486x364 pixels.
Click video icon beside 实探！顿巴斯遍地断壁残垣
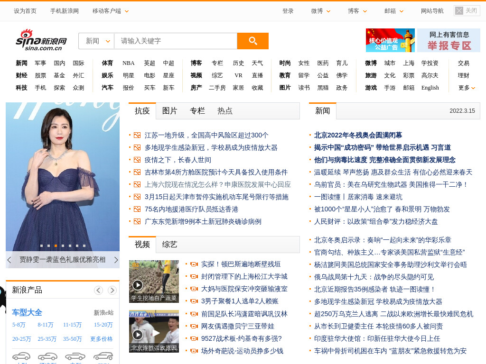[194, 264]
